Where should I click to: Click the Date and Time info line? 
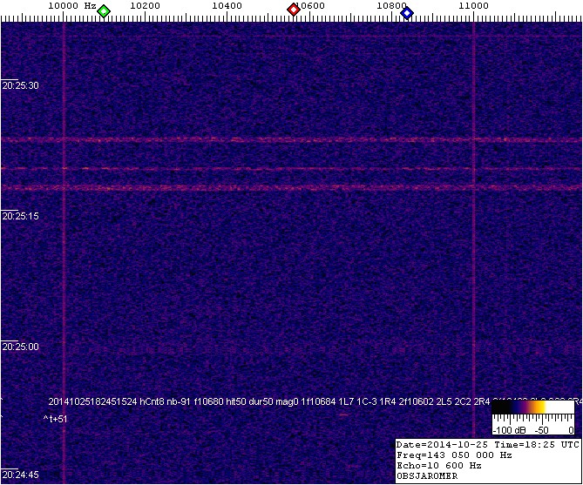487,444
